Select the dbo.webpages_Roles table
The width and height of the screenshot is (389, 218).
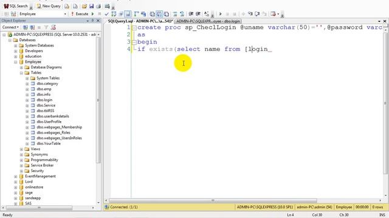53,133
